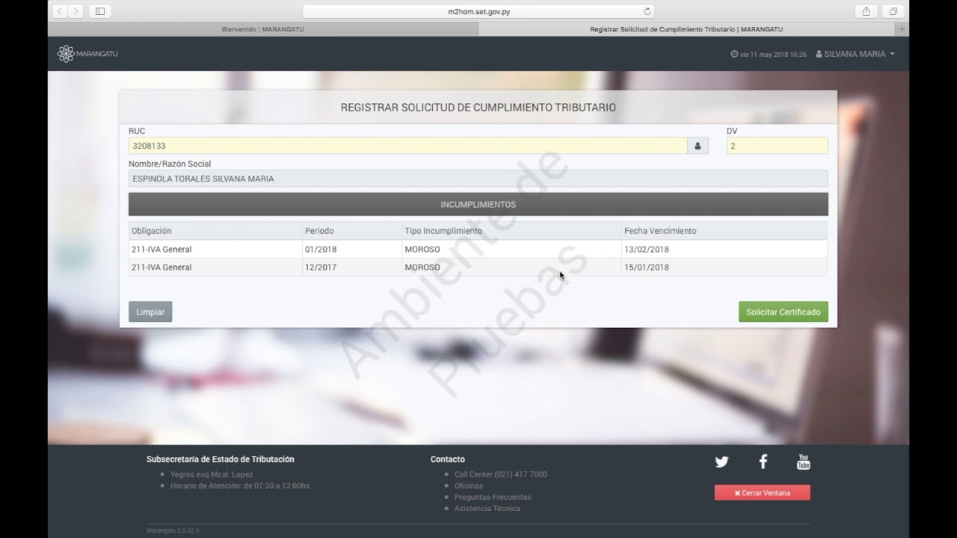Select Registrar Solicitud de Cumplimiento Tributario tab
This screenshot has height=538, width=957.
(x=686, y=29)
